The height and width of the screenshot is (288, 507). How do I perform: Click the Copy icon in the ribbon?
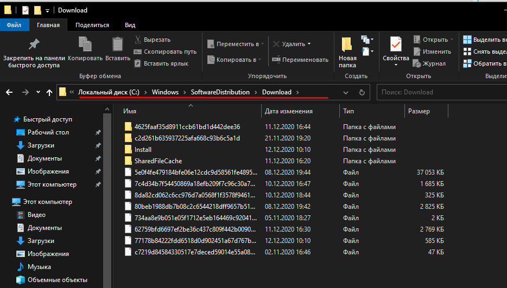tap(85, 44)
